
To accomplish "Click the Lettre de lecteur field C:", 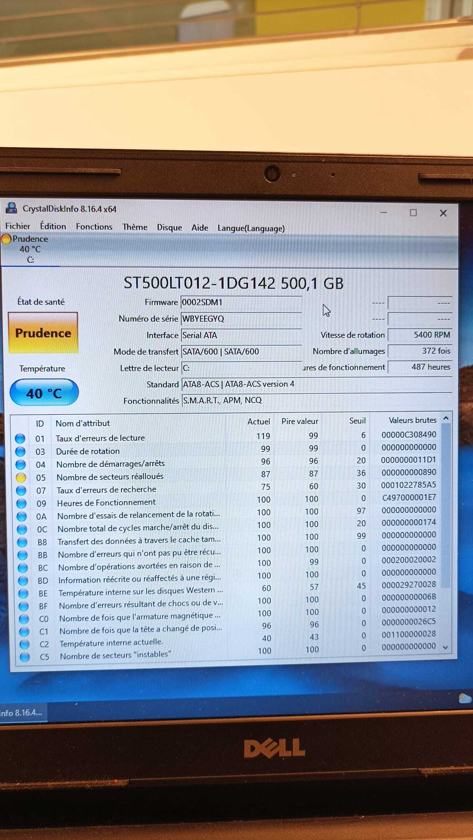I will [242, 368].
